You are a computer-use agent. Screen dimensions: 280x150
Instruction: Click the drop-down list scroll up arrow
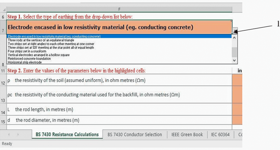click(x=234, y=38)
